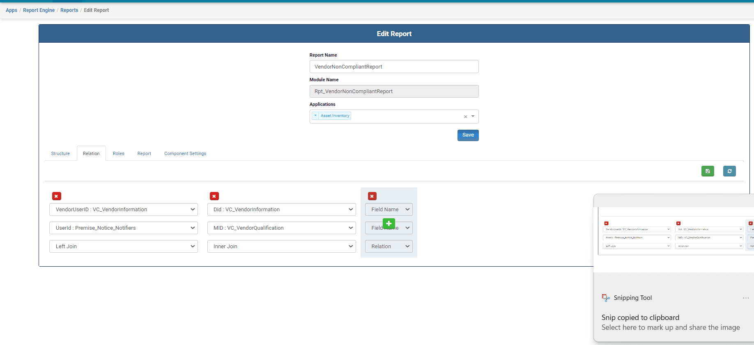
Task: Click the green save relations icon
Action: click(708, 171)
